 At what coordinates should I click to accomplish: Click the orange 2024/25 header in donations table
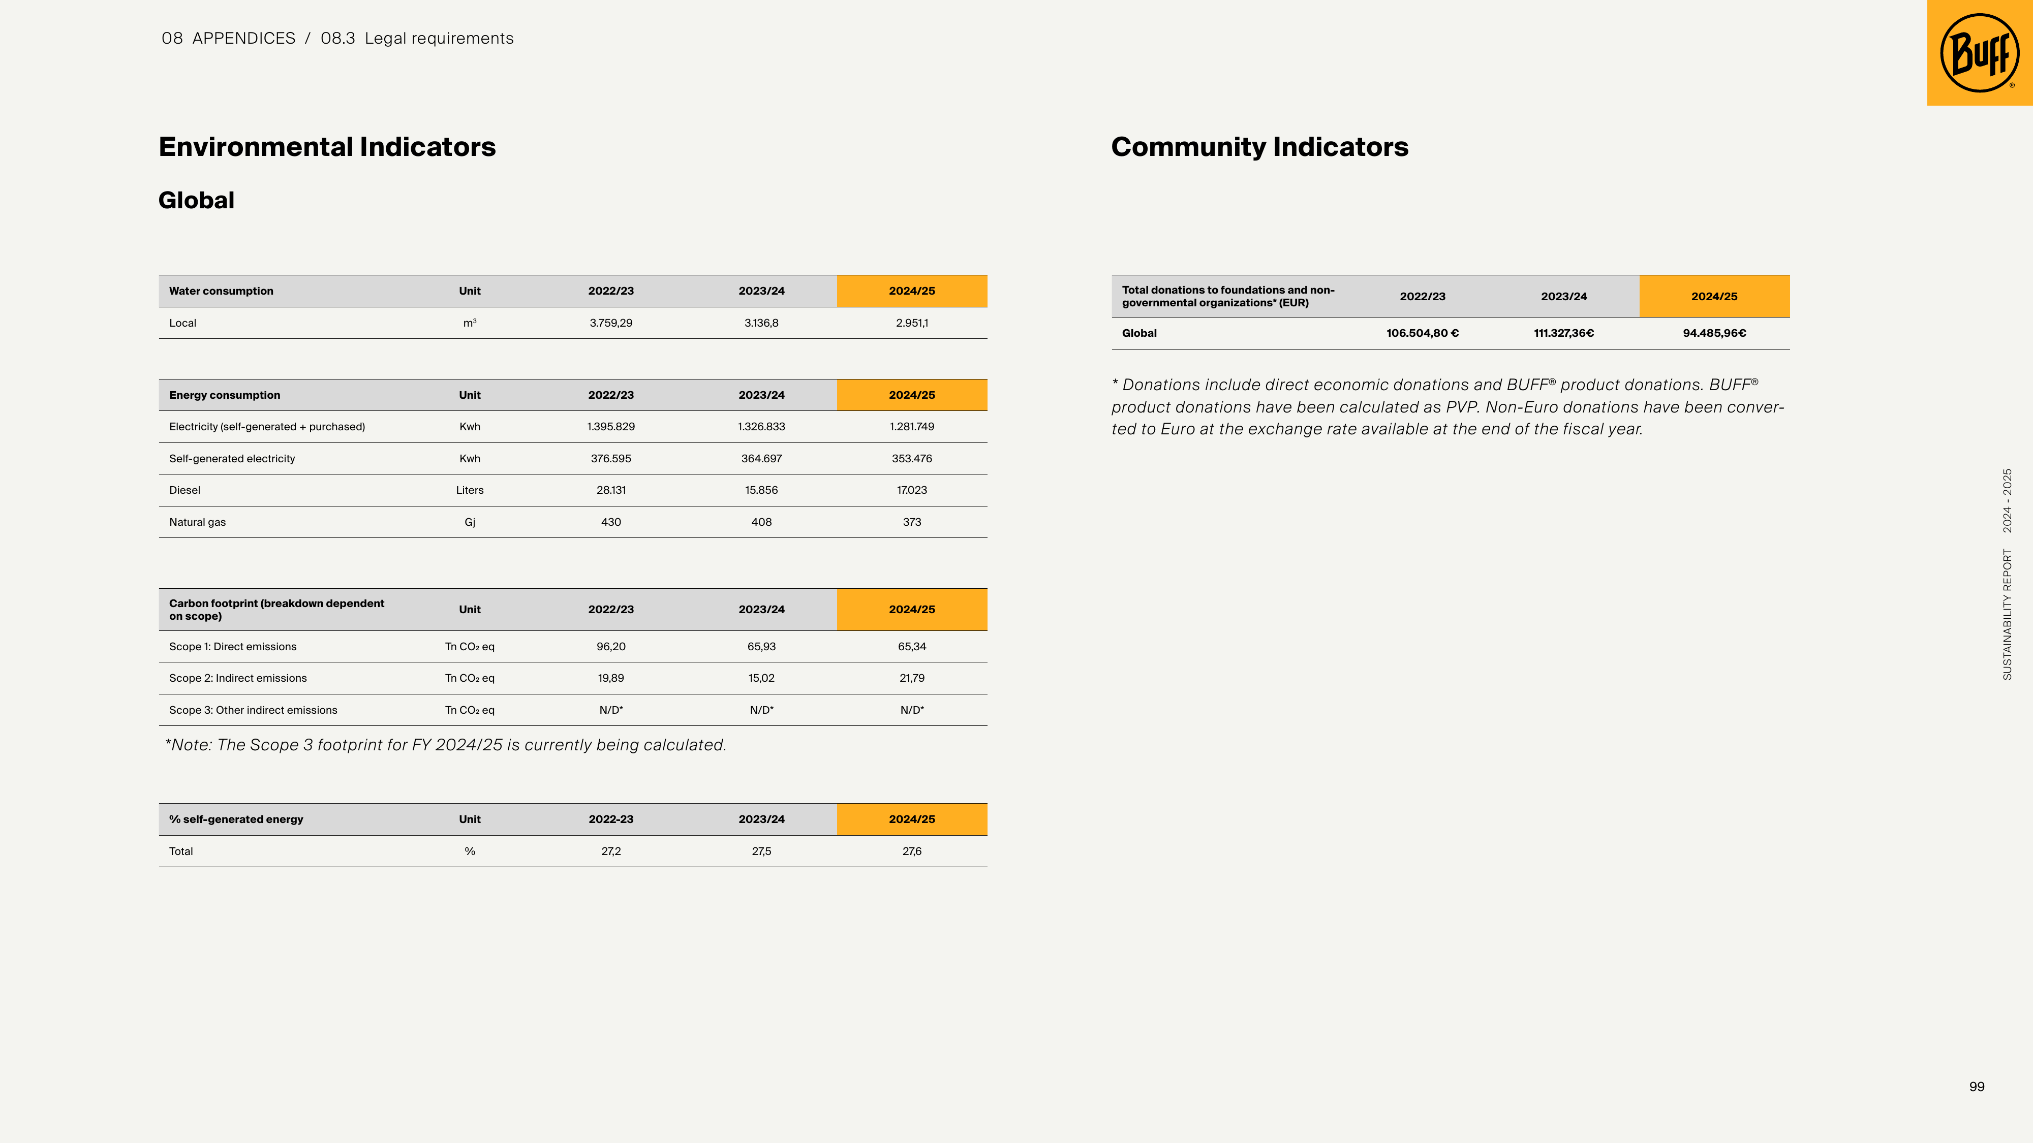[x=1714, y=297]
